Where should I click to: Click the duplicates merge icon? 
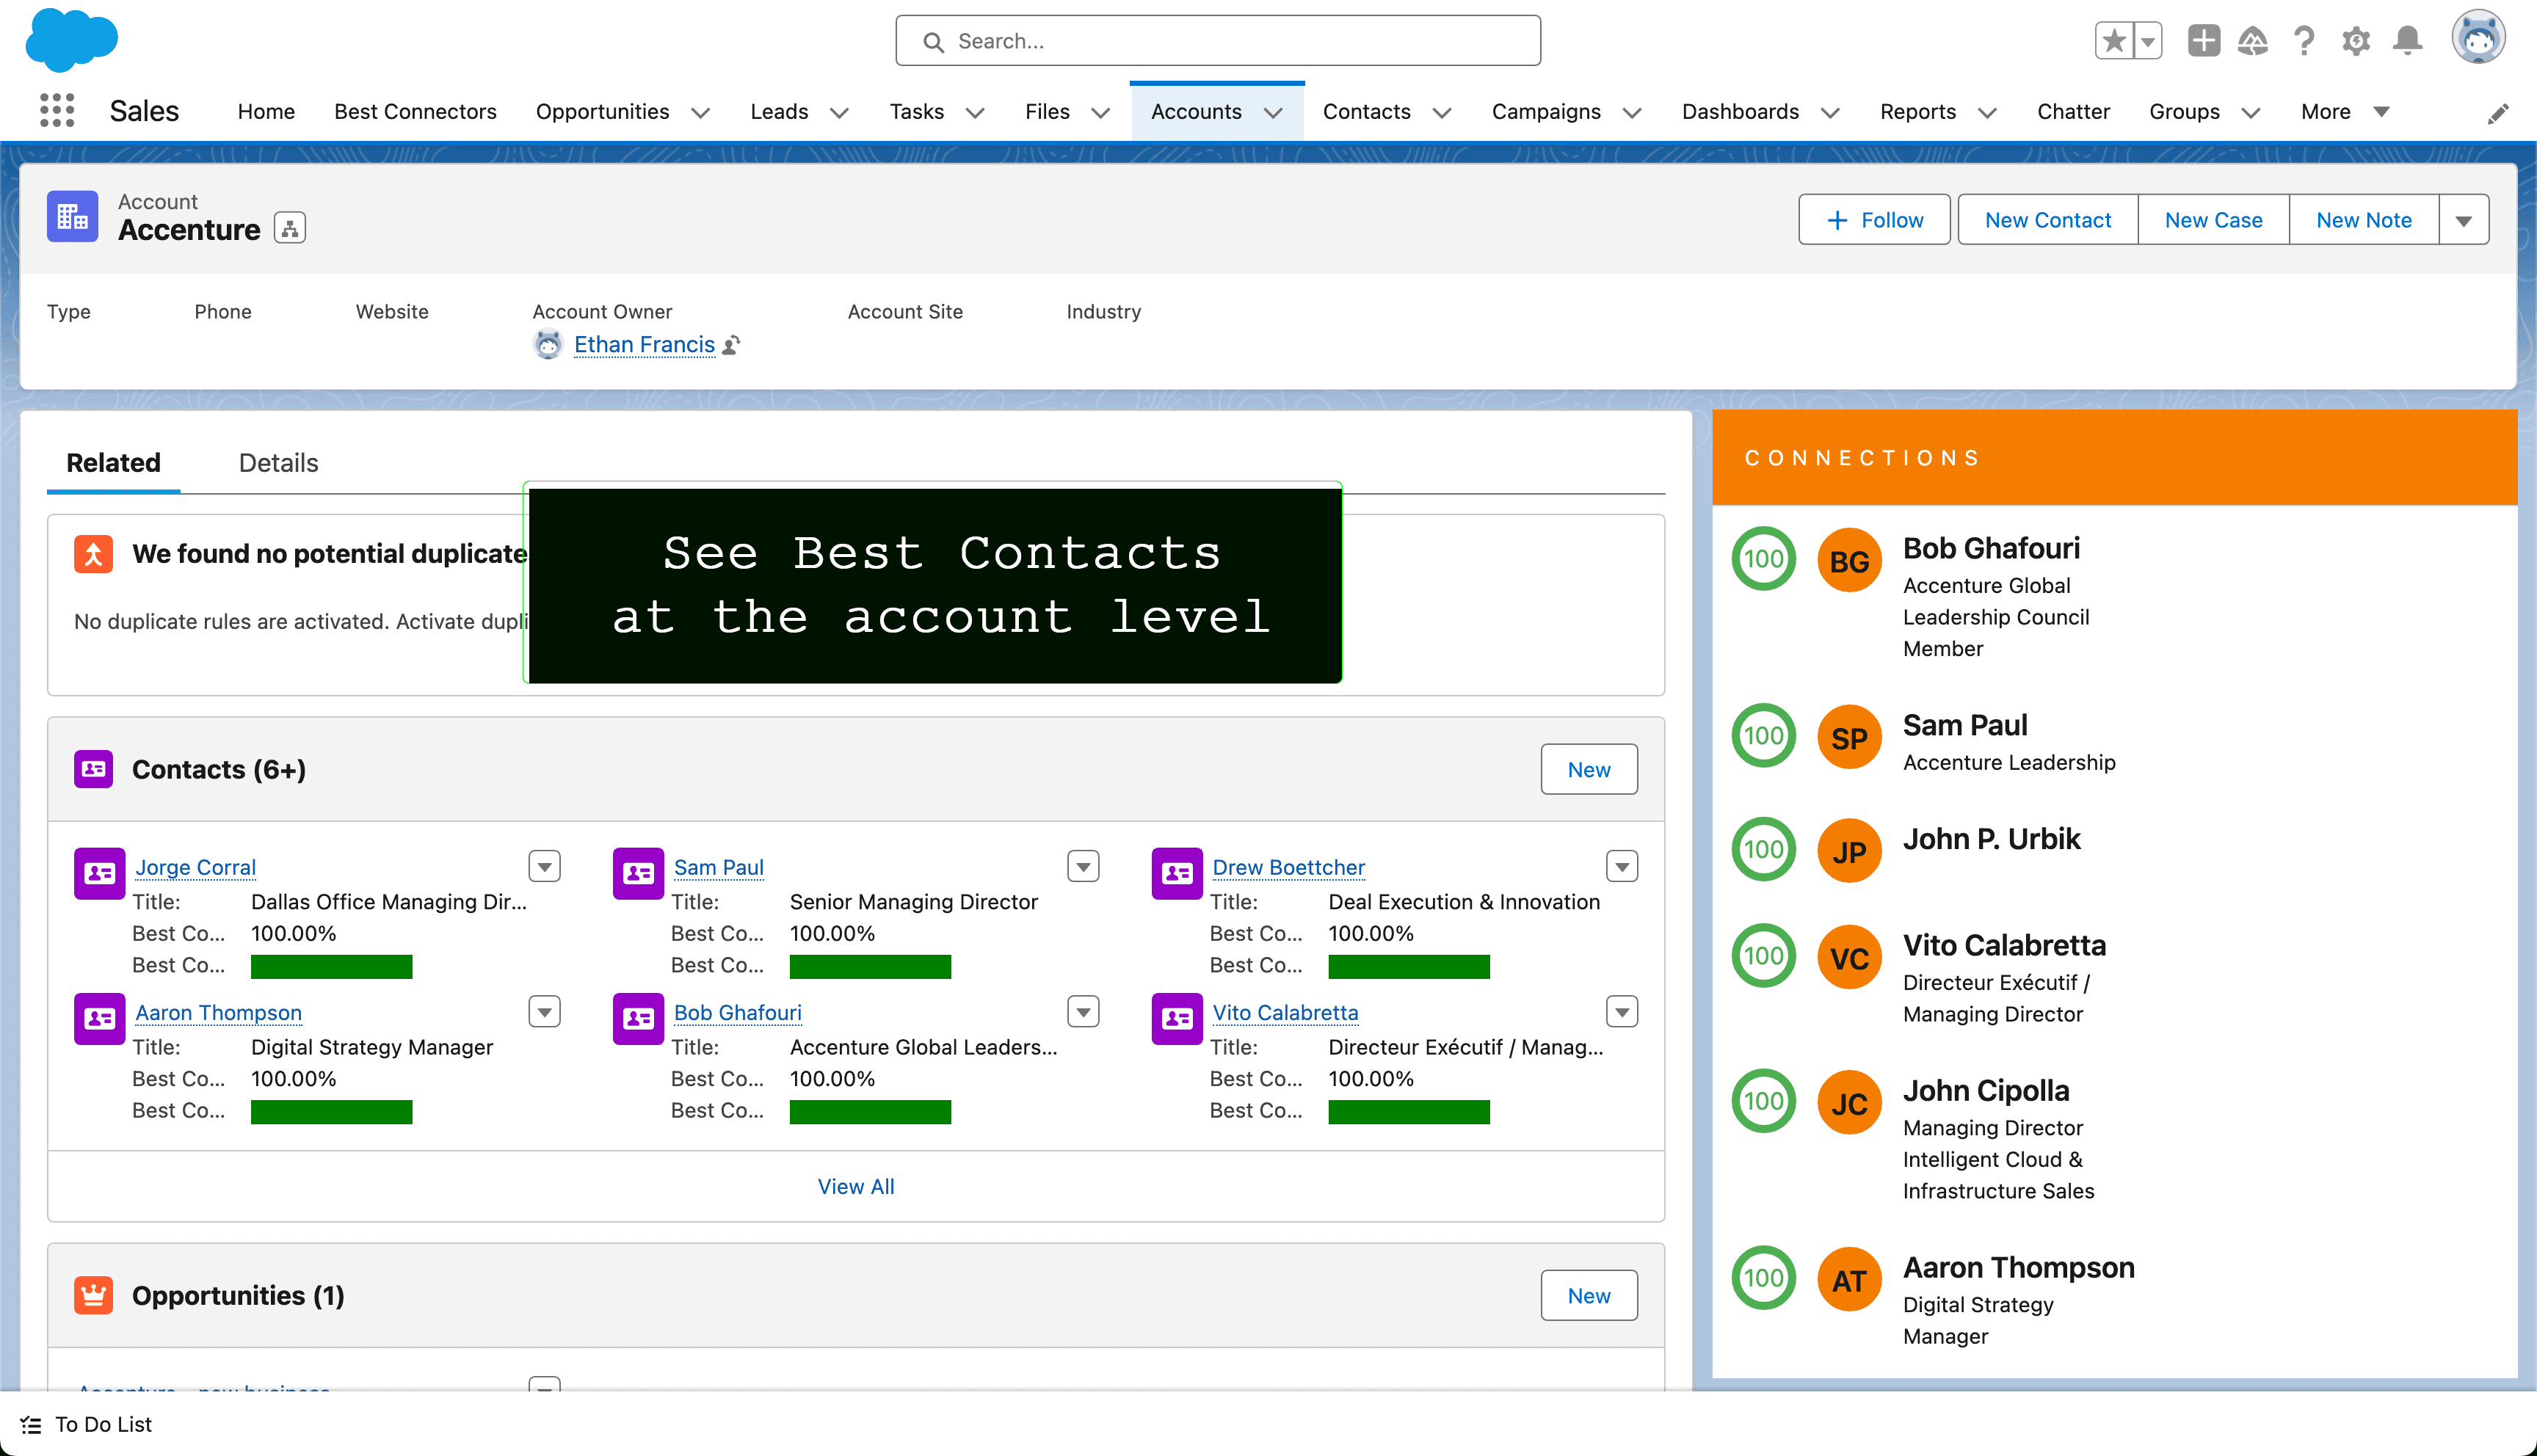coord(93,554)
